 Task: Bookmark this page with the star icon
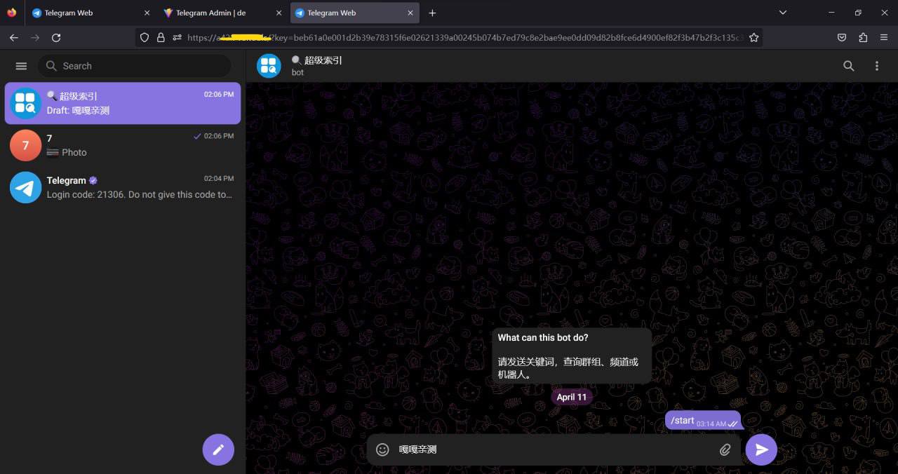pyautogui.click(x=753, y=38)
